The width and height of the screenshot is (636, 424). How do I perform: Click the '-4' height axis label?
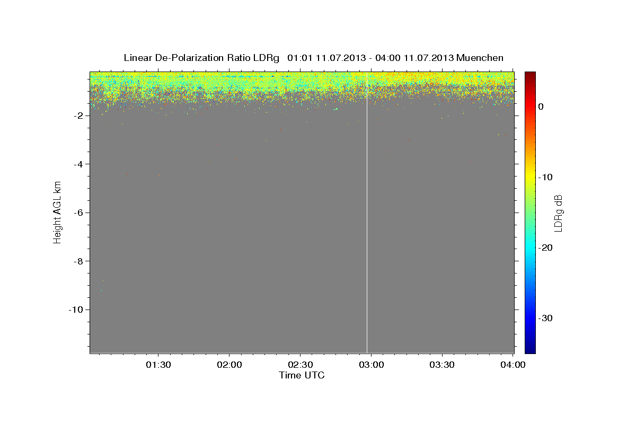79,164
